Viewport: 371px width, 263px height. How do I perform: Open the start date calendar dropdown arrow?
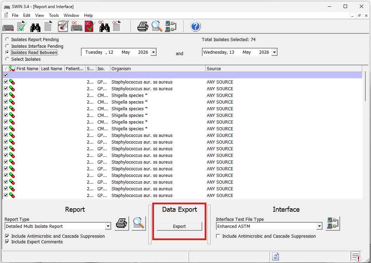[x=153, y=52]
